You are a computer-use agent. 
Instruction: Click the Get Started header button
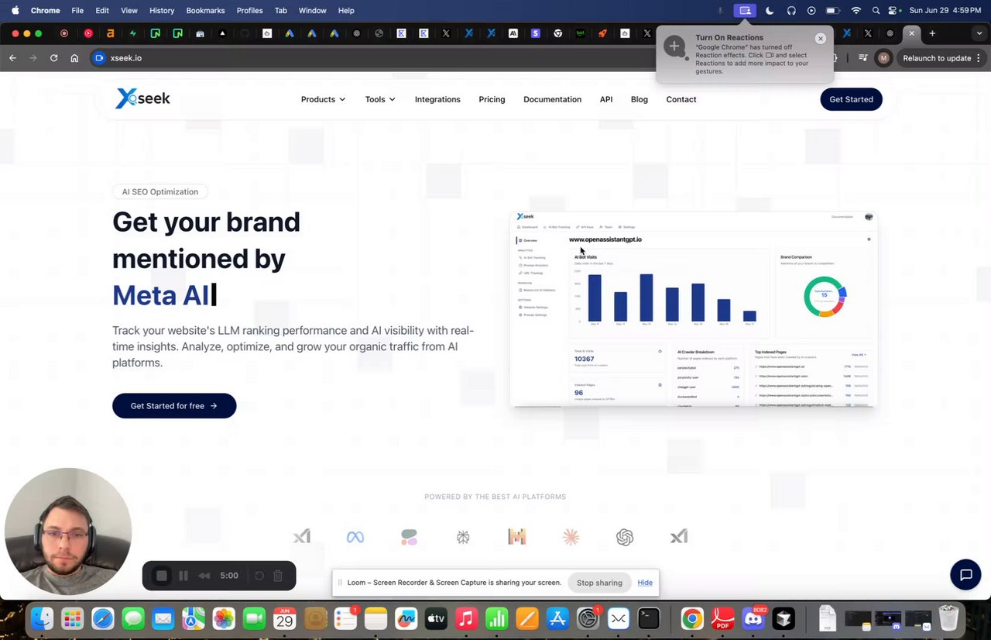coord(851,99)
